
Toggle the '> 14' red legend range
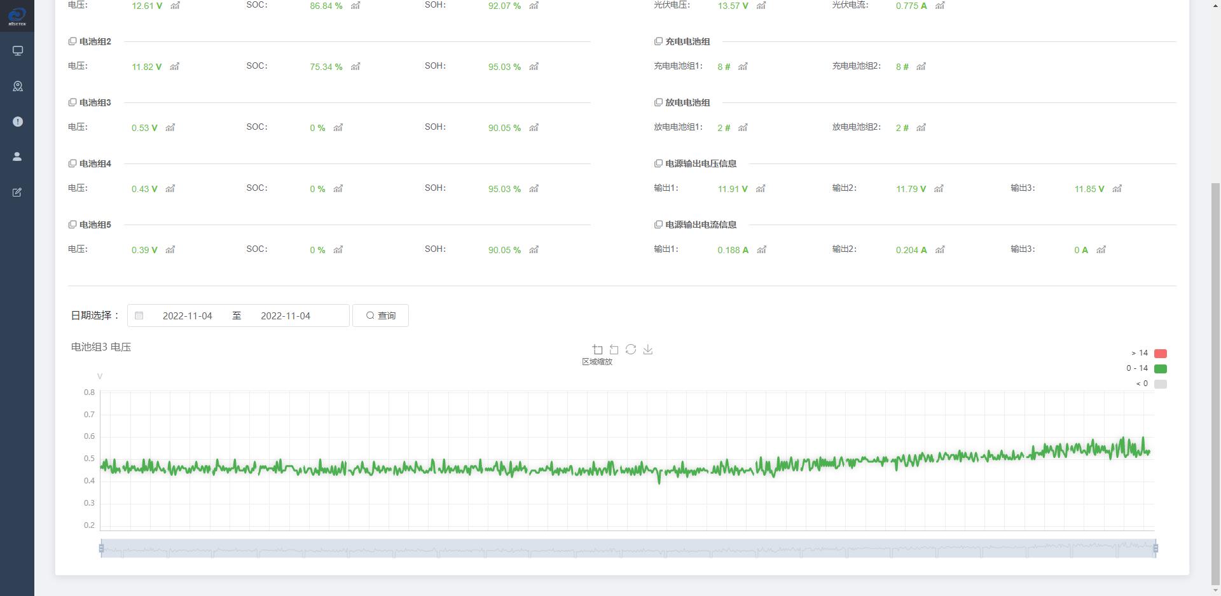pyautogui.click(x=1160, y=354)
